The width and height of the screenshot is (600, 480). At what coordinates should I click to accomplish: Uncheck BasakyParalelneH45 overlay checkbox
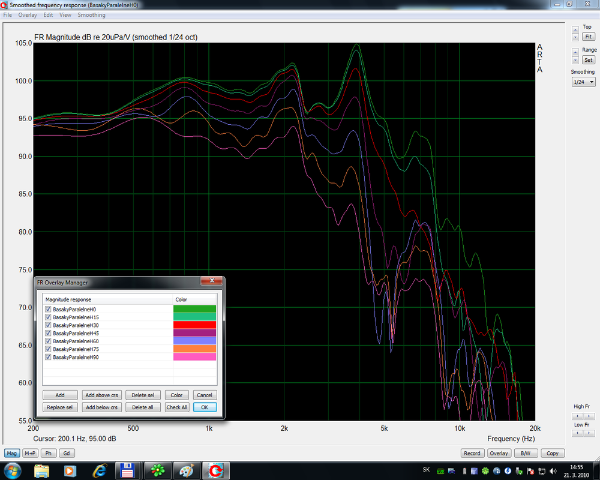click(48, 333)
